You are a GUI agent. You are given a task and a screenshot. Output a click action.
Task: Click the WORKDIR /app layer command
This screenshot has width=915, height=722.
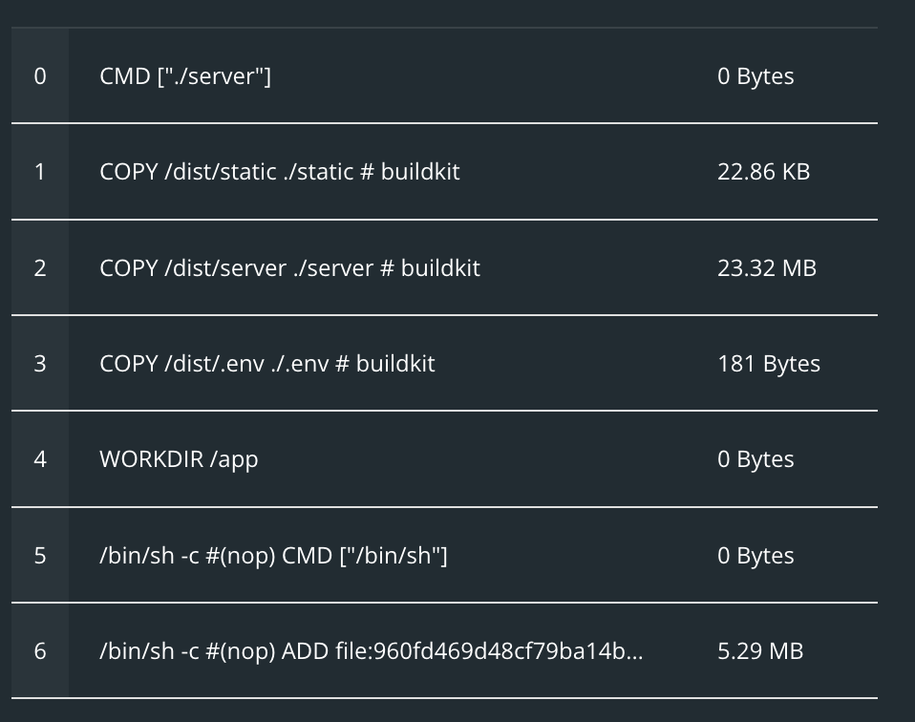179,459
